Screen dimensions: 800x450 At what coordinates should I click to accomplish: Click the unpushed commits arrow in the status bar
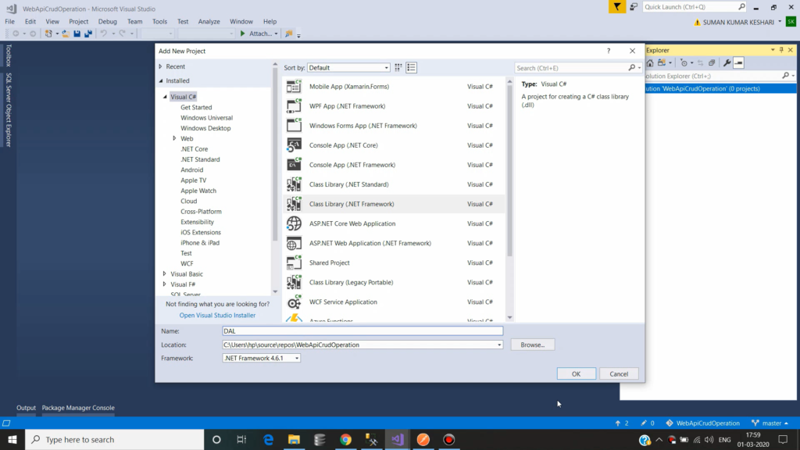617,423
